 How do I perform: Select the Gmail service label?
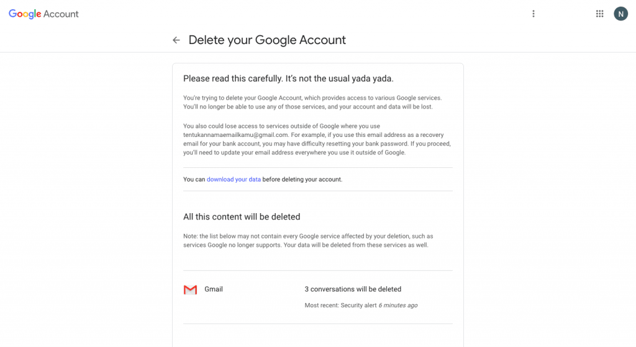(x=214, y=289)
